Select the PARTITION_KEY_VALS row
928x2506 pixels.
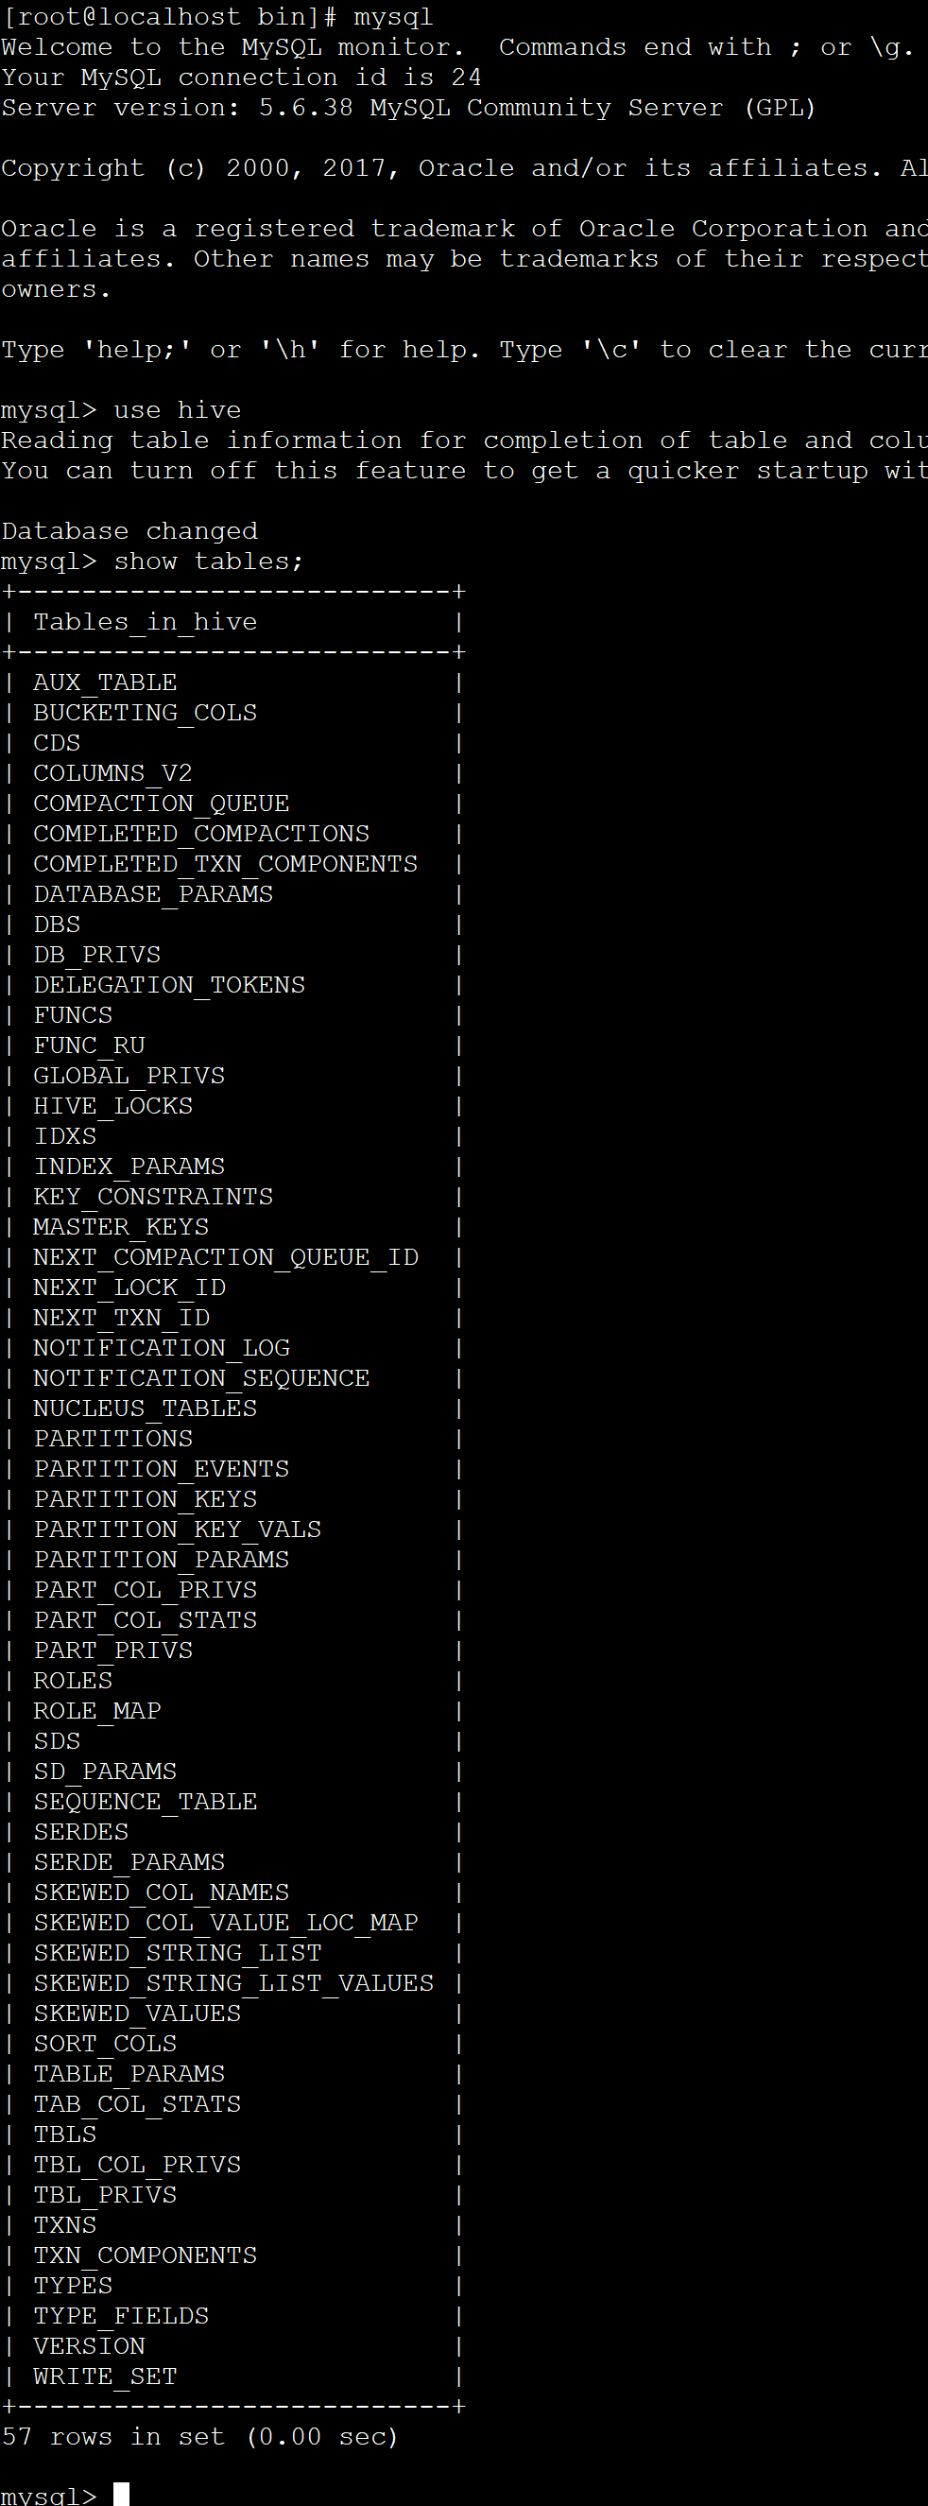click(178, 1530)
